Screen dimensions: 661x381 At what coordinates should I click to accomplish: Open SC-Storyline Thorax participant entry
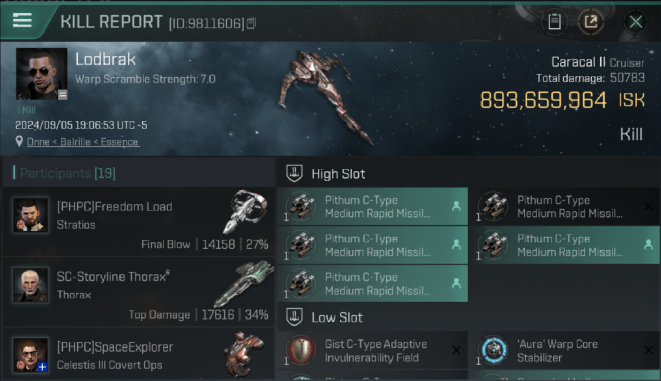pyautogui.click(x=137, y=292)
